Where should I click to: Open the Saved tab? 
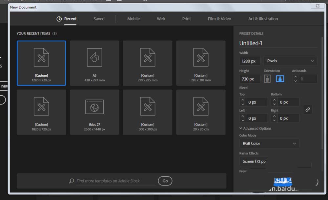tap(99, 19)
